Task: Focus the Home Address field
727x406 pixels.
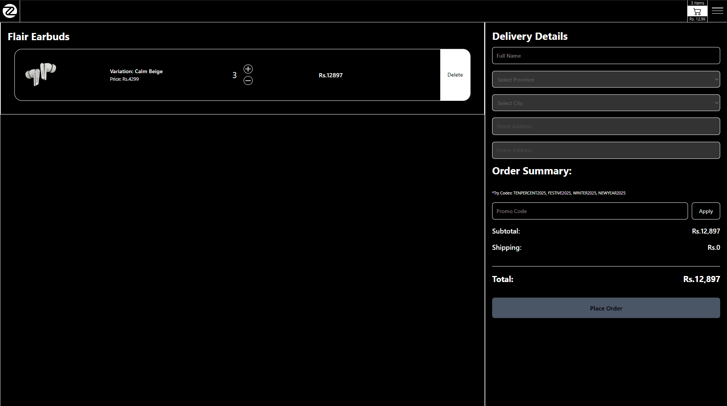Action: click(x=606, y=150)
